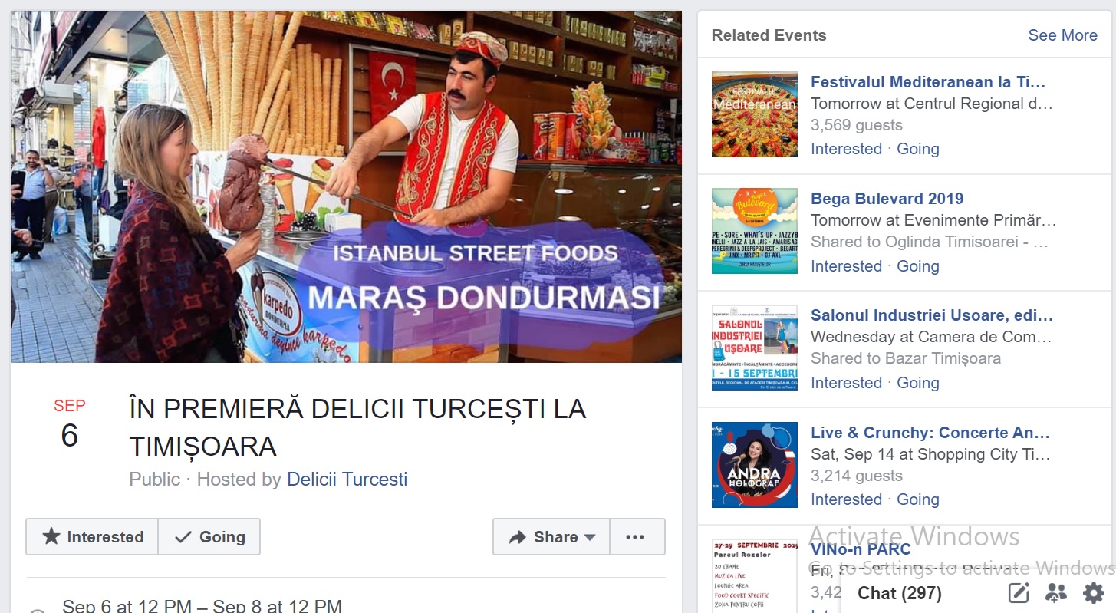Select Going for Festivalul Mediteranean

click(918, 149)
